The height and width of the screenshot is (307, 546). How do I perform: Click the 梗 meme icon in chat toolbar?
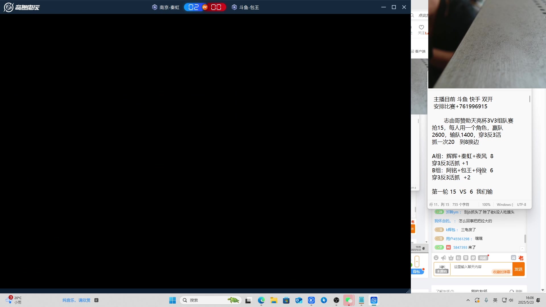[x=473, y=258]
